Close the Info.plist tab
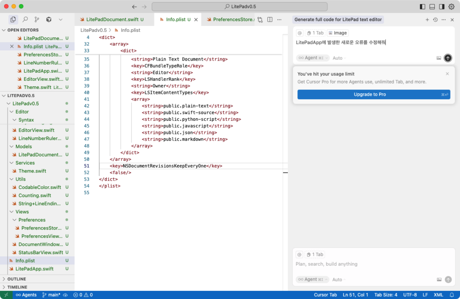The width and height of the screenshot is (460, 299). 196,20
